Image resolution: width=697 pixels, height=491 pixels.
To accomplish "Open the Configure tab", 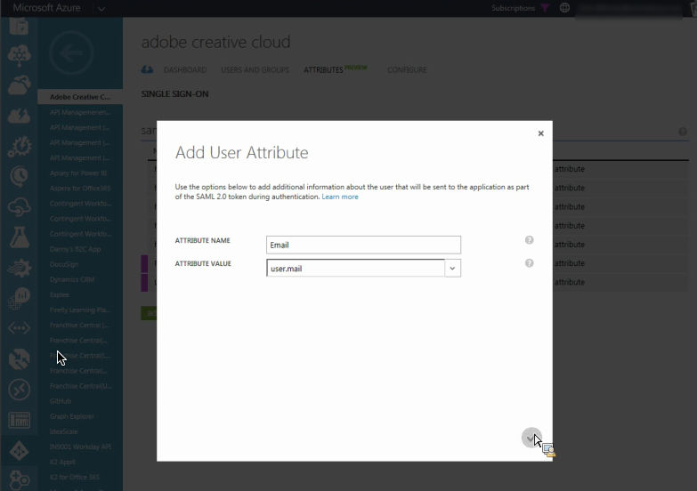I will 407,69.
